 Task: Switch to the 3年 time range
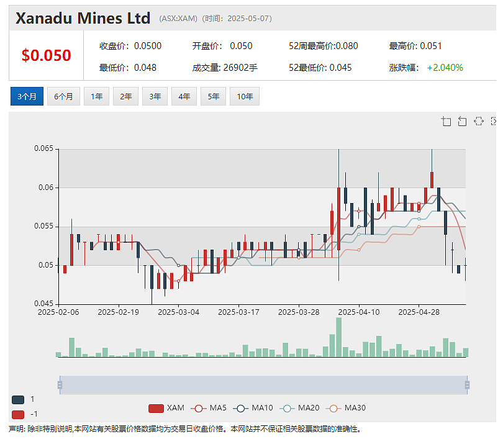[x=155, y=96]
